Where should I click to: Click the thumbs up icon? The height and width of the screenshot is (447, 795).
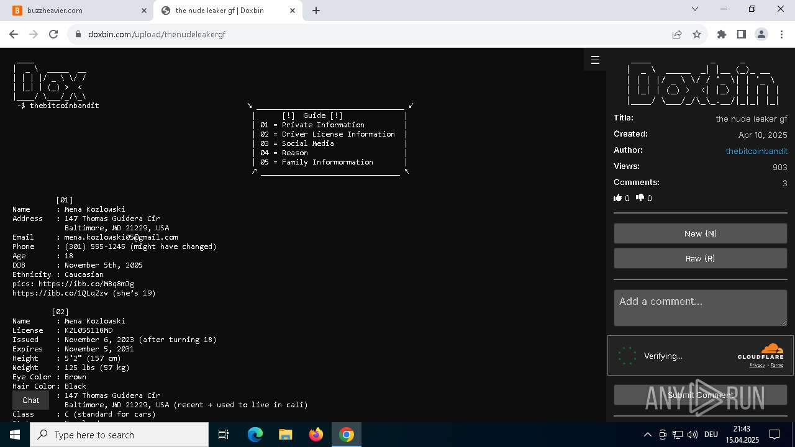[618, 198]
